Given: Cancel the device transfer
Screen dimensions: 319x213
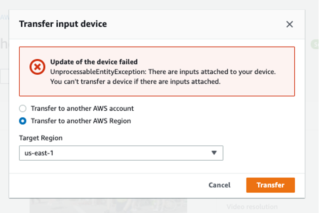Looking at the screenshot, I should [220, 185].
